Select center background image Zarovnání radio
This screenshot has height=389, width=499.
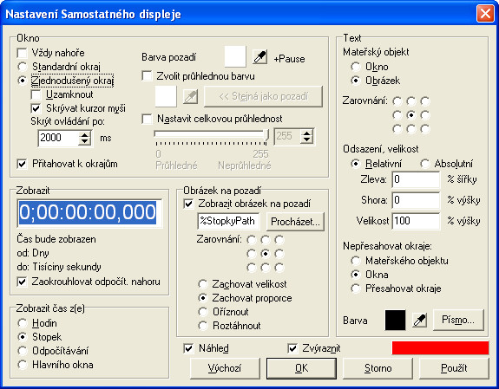[265, 254]
